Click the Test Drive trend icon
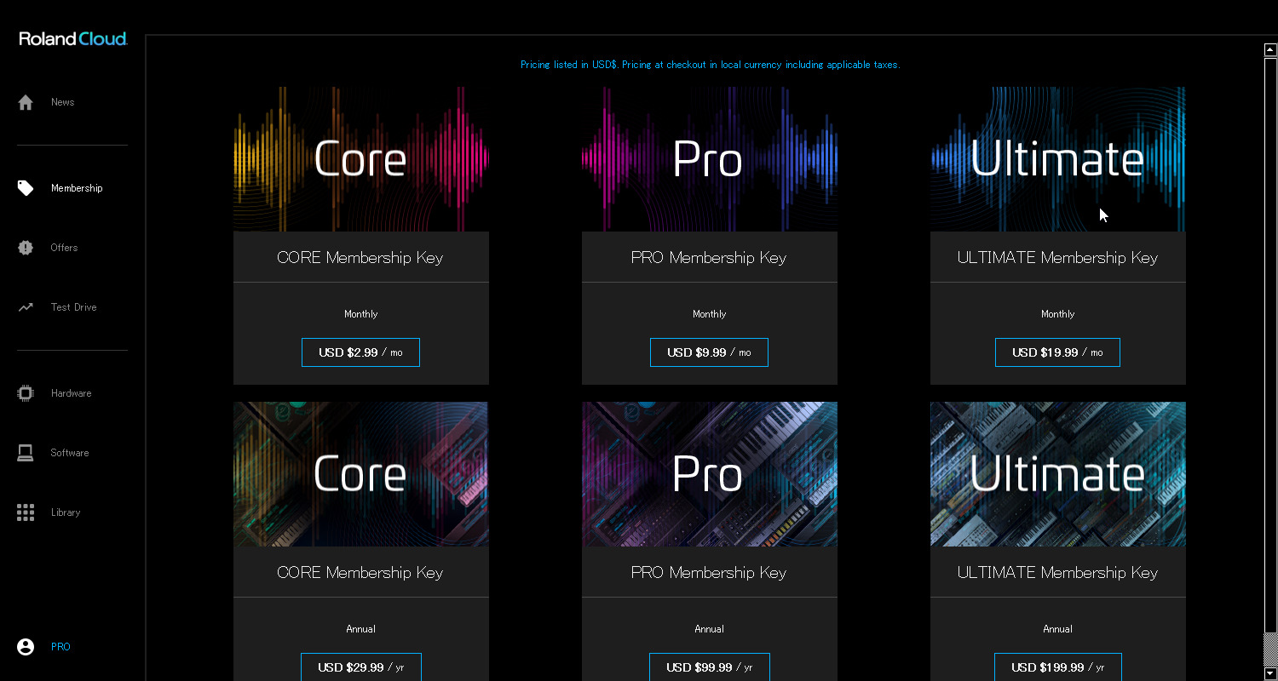This screenshot has height=681, width=1278. pos(26,307)
